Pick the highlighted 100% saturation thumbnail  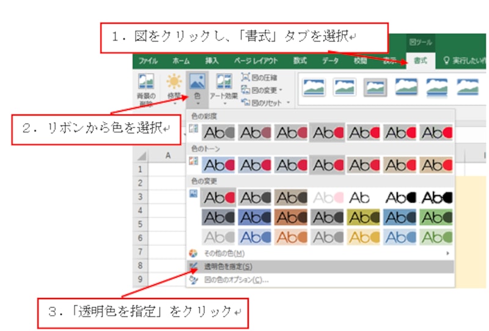click(x=327, y=133)
